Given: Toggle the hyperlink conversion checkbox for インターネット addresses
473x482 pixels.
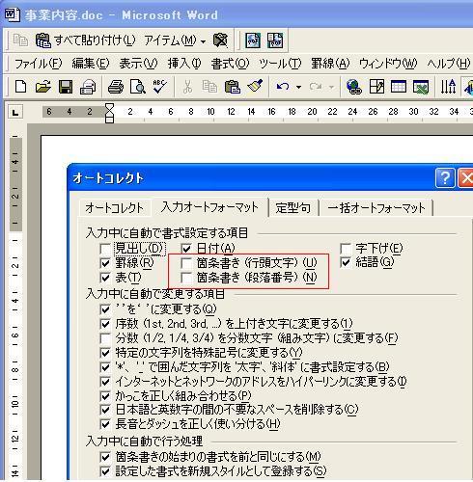Looking at the screenshot, I should pos(105,382).
